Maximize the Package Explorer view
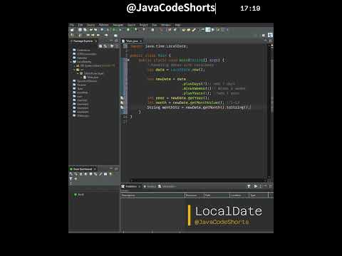This screenshot has height=256, width=342. [116, 41]
